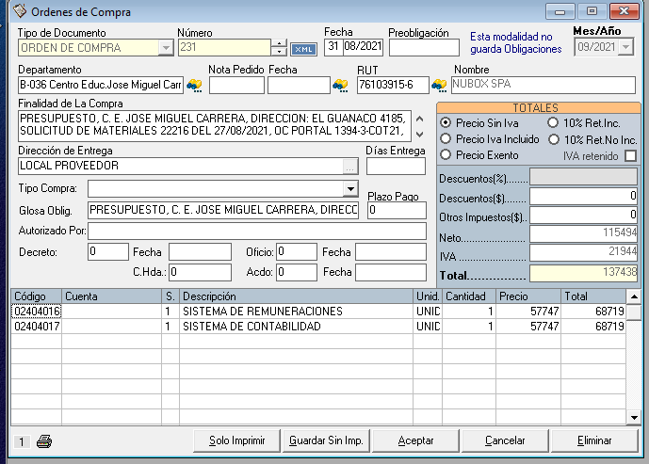Click the Días Entrega field
This screenshot has height=464, width=649.
click(397, 167)
